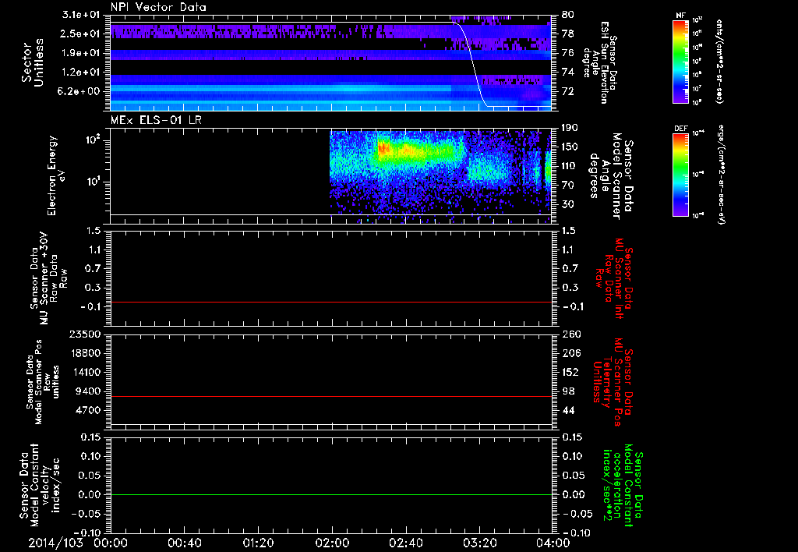This screenshot has width=798, height=552.
Task: Click the '01:20' time axis label
Action: 258,543
